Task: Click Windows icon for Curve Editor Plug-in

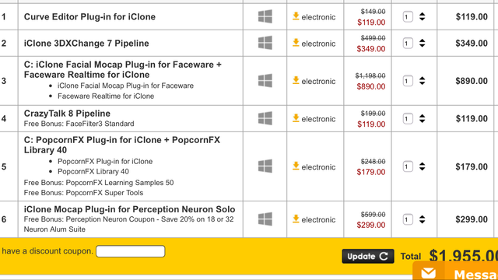Action: pos(265,16)
